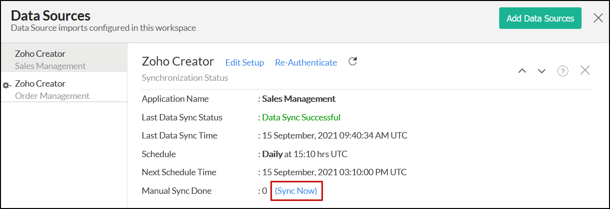Click the gear icon beside Order Management
610x209 pixels.
[x=7, y=85]
